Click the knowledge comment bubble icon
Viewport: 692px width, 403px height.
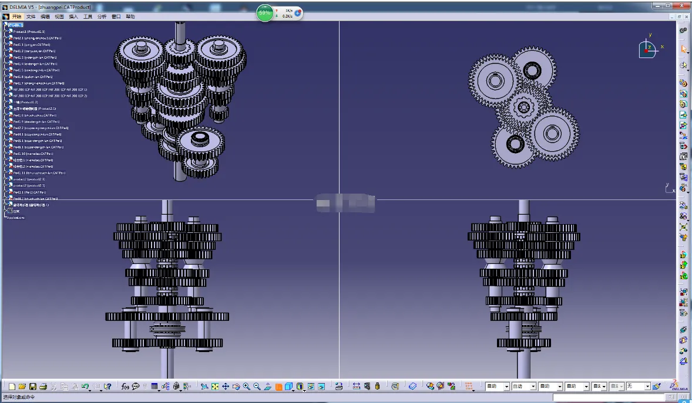click(136, 387)
